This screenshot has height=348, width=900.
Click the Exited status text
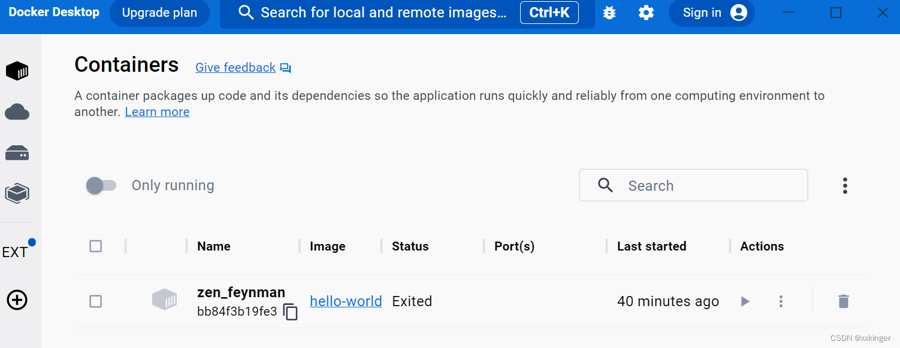(x=412, y=301)
